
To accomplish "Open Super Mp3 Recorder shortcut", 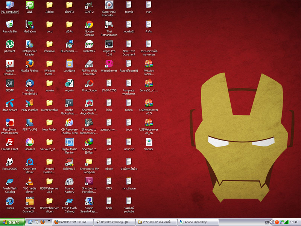I will (109, 9).
